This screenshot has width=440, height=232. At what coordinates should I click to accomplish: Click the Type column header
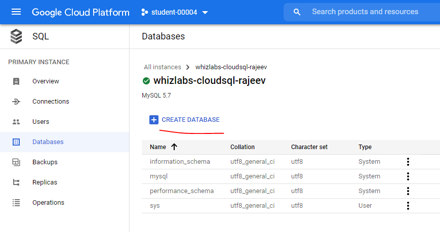tap(365, 147)
